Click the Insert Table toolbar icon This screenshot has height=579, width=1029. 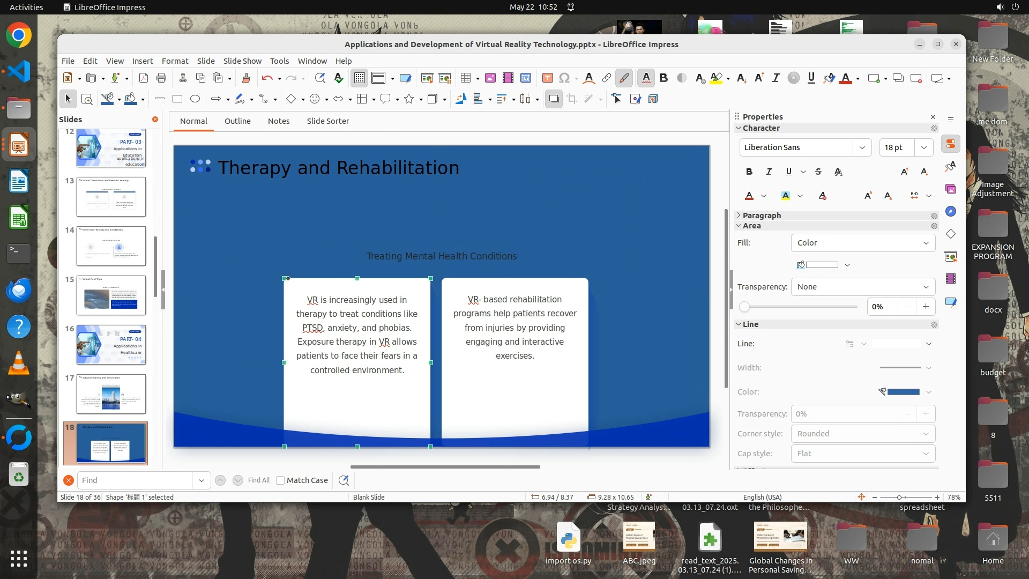(x=466, y=78)
